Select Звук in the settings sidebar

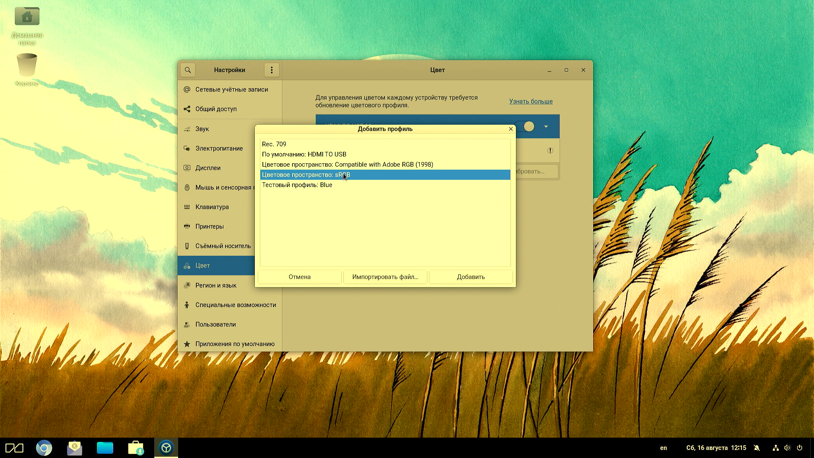[x=202, y=129]
